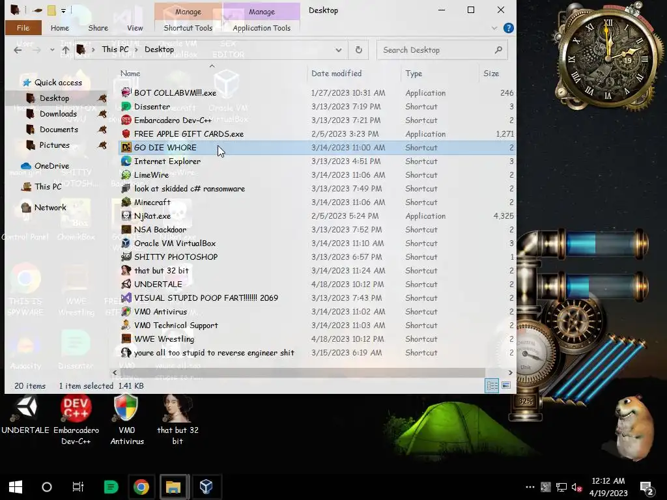Image resolution: width=667 pixels, height=500 pixels.
Task: Click the VMO Antivirus desktop shield icon
Action: coord(127,419)
